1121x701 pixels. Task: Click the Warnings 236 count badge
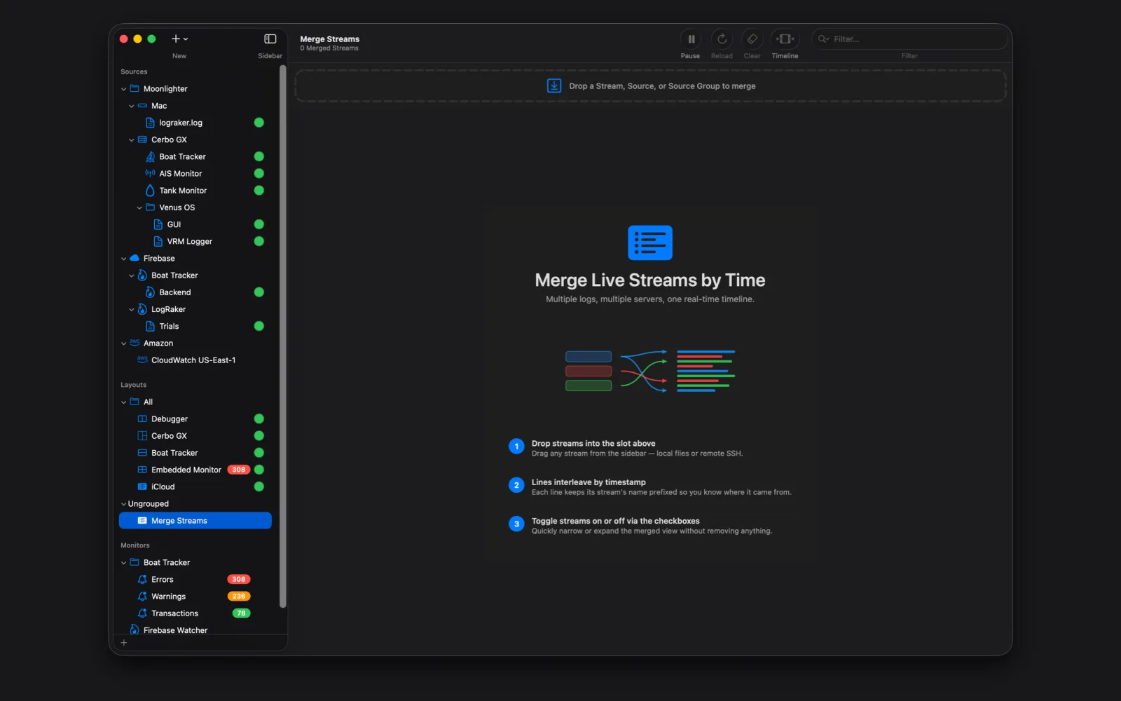(x=239, y=596)
